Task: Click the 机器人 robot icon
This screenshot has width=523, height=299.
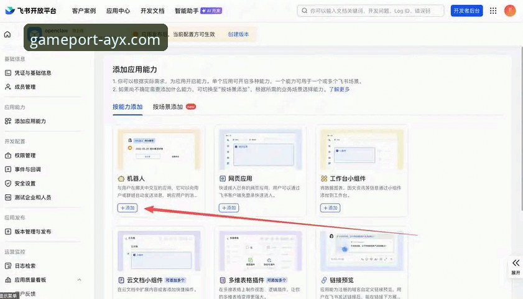Action: [121, 179]
